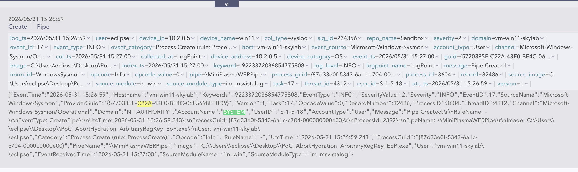Open chevron after process_id=3604

(454, 75)
